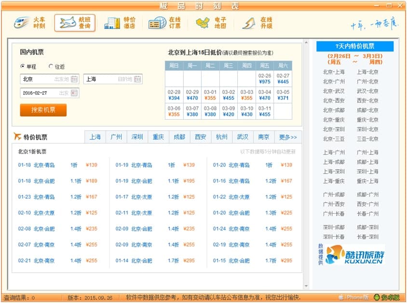This screenshot has width=407, height=303.
Task: Click the 北京-三亚 route link in sidebar
Action: [334, 139]
